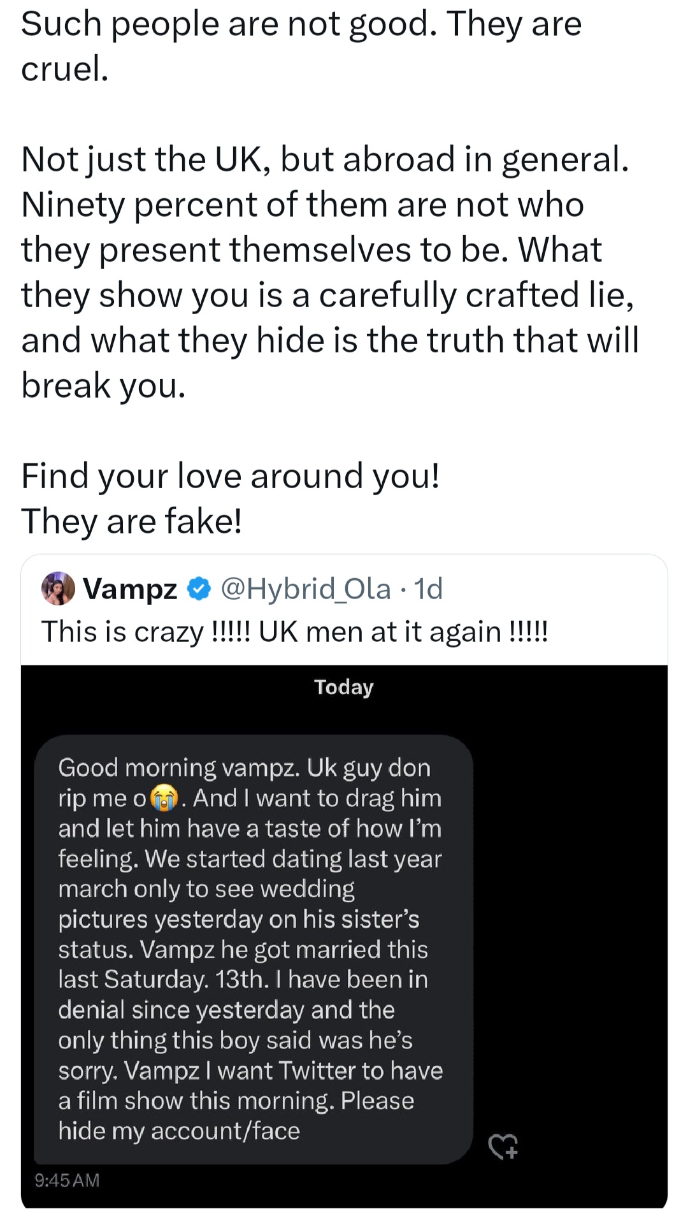The image size is (688, 1209).
Task: Click the blue verified checkmark badge
Action: point(199,589)
